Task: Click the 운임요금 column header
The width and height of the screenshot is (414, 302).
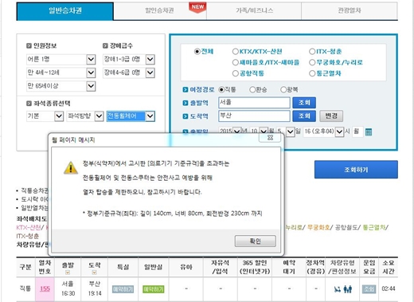Action: tap(369, 267)
